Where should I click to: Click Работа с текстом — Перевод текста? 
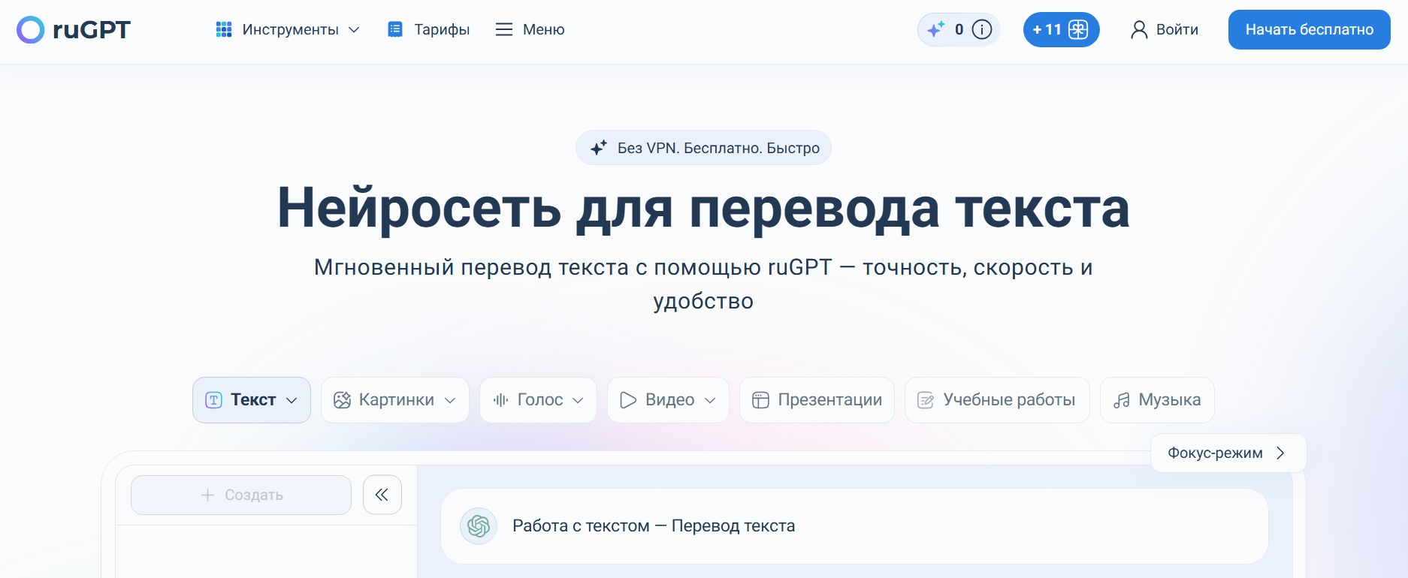pyautogui.click(x=654, y=525)
